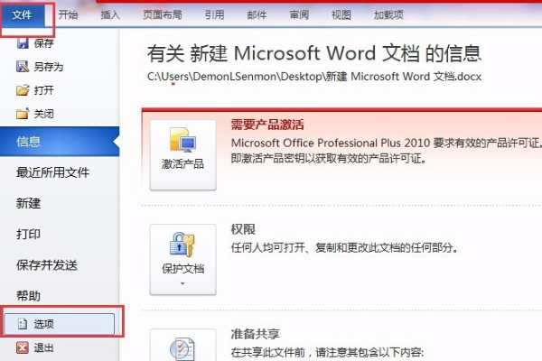Click the Exit (退出) label
Screen dimensions: 542x361
44,347
